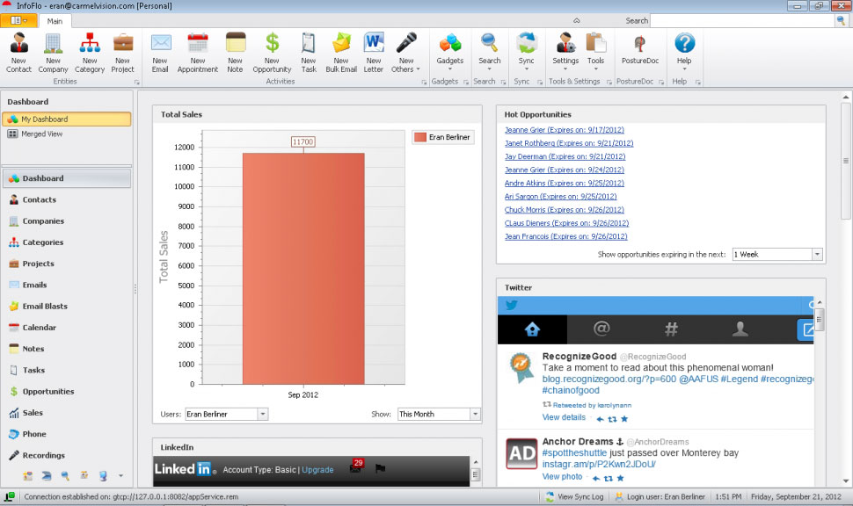Image resolution: width=853 pixels, height=506 pixels.
Task: Create a New Note
Action: click(235, 52)
